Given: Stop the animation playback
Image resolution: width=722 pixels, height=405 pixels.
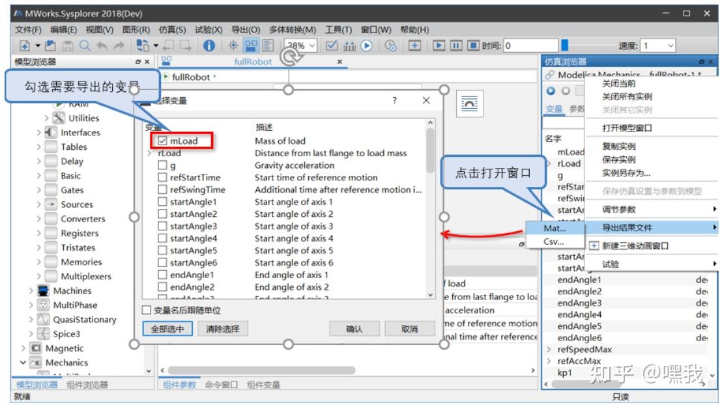Looking at the screenshot, I should tap(473, 46).
